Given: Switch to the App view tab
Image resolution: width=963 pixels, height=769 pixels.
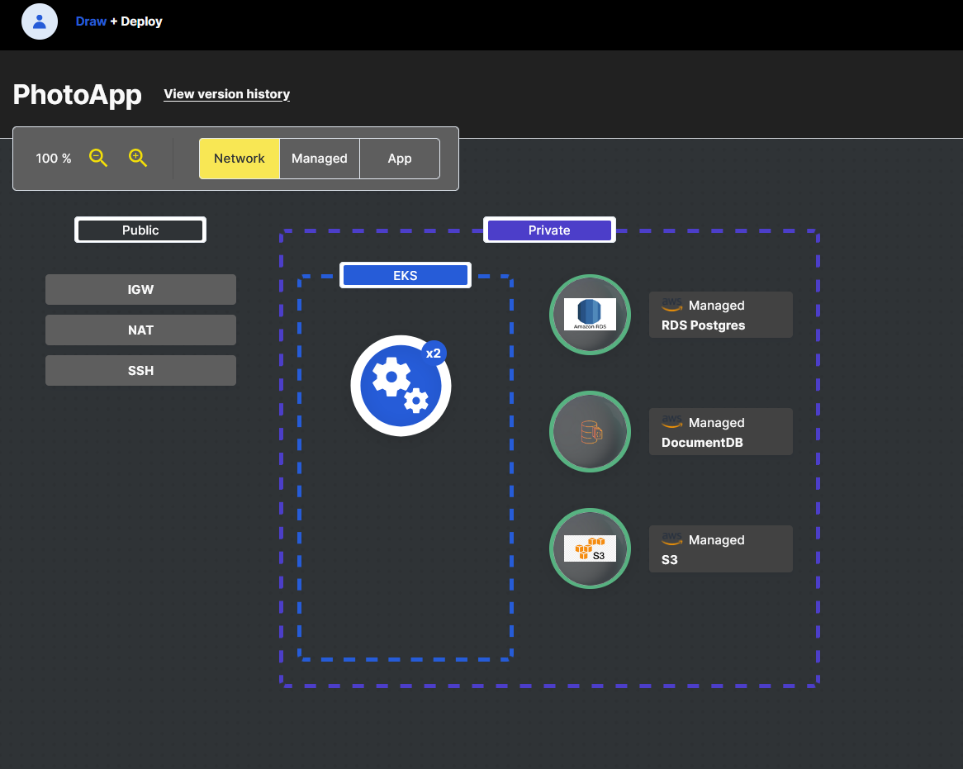Looking at the screenshot, I should [x=400, y=159].
